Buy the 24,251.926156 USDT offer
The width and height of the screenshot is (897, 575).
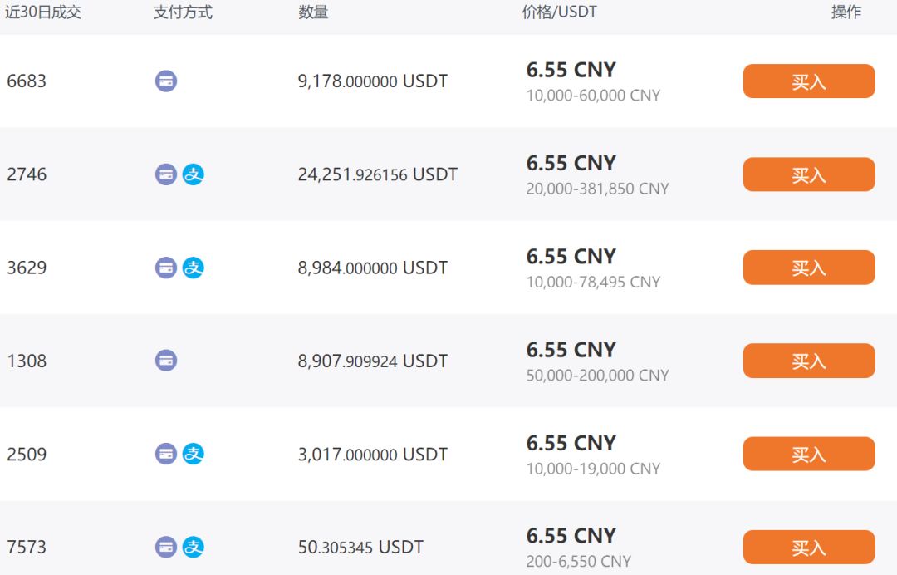(808, 174)
